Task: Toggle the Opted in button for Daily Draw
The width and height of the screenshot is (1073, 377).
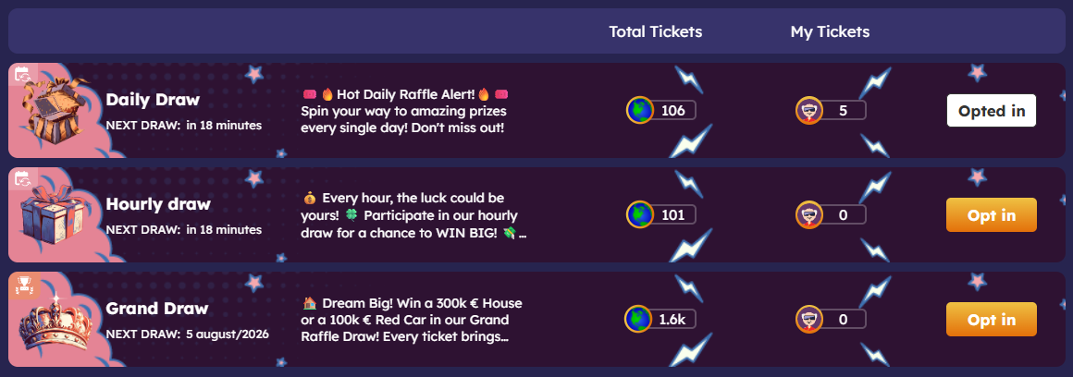Action: (x=991, y=111)
